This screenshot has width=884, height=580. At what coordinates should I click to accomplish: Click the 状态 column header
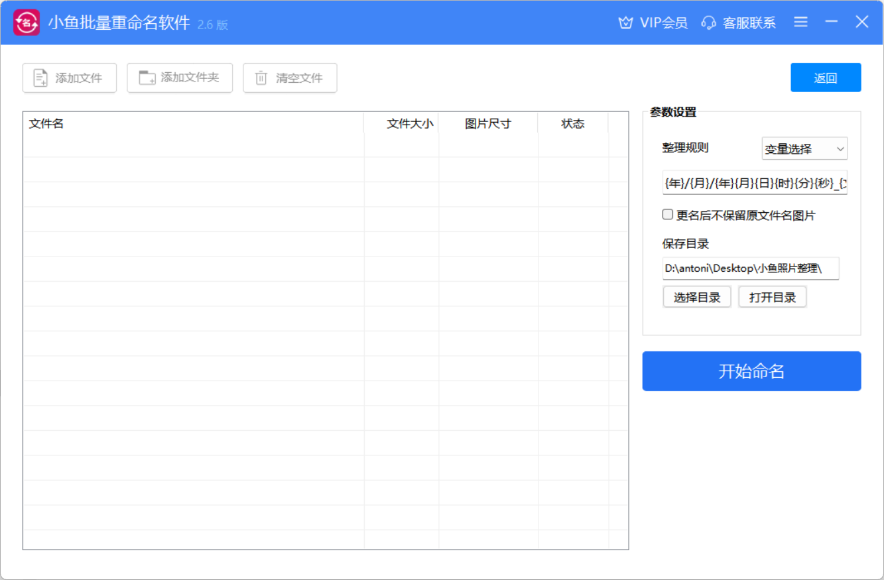[x=573, y=123]
